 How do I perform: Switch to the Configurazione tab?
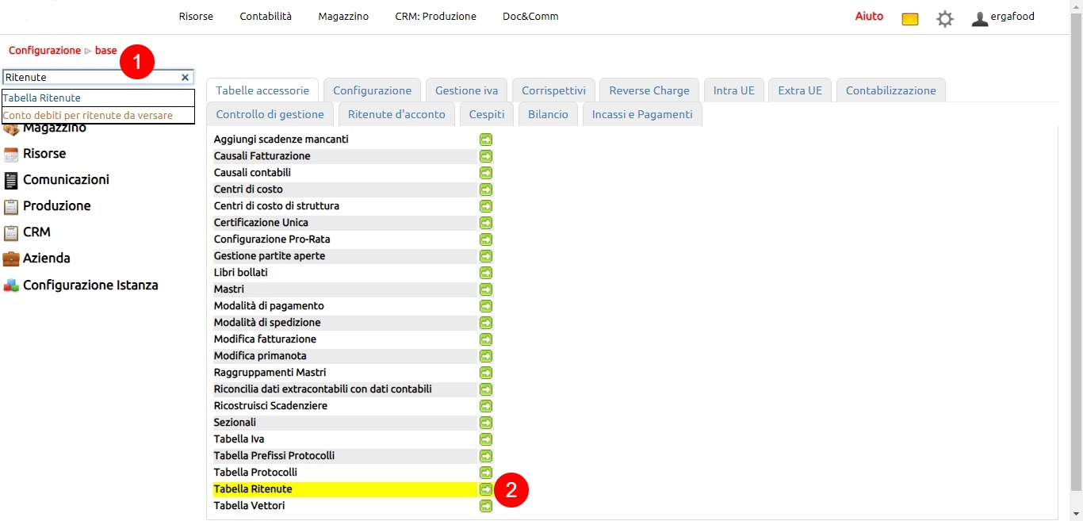372,90
